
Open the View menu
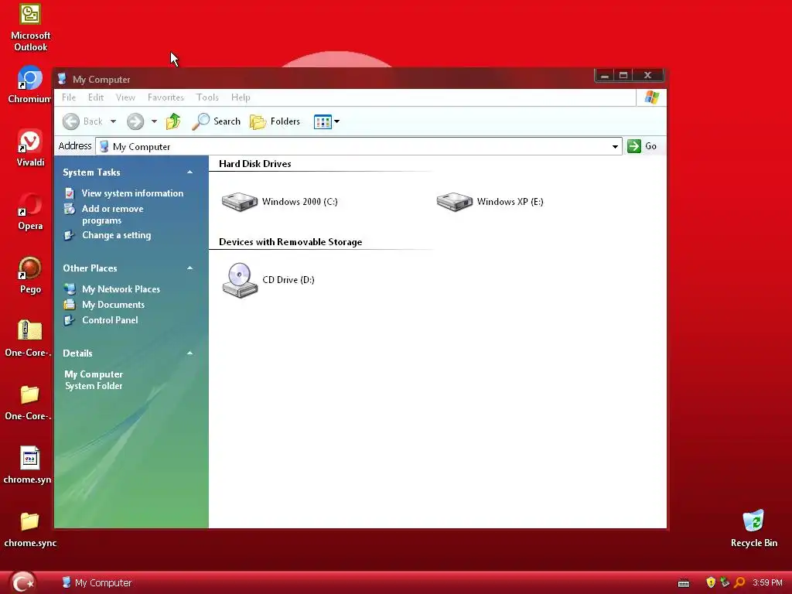point(125,97)
